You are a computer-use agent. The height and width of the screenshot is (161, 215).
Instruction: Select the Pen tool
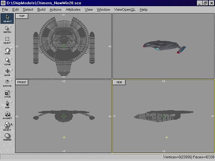coord(7,105)
